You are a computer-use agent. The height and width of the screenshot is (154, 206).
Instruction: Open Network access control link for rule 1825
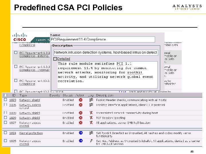[30, 143]
